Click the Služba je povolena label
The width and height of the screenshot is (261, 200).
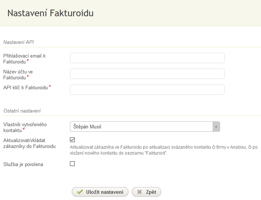(x=23, y=165)
